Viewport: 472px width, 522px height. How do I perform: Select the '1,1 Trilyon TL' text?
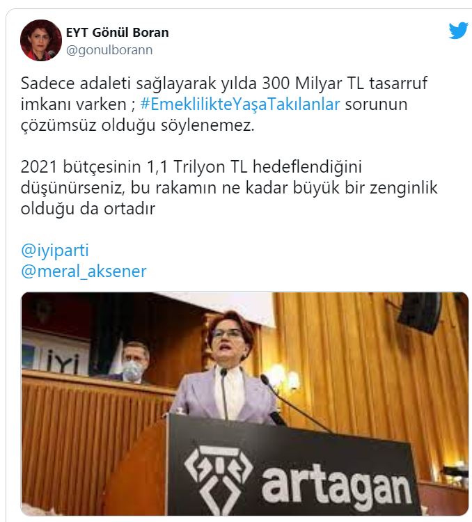(197, 167)
